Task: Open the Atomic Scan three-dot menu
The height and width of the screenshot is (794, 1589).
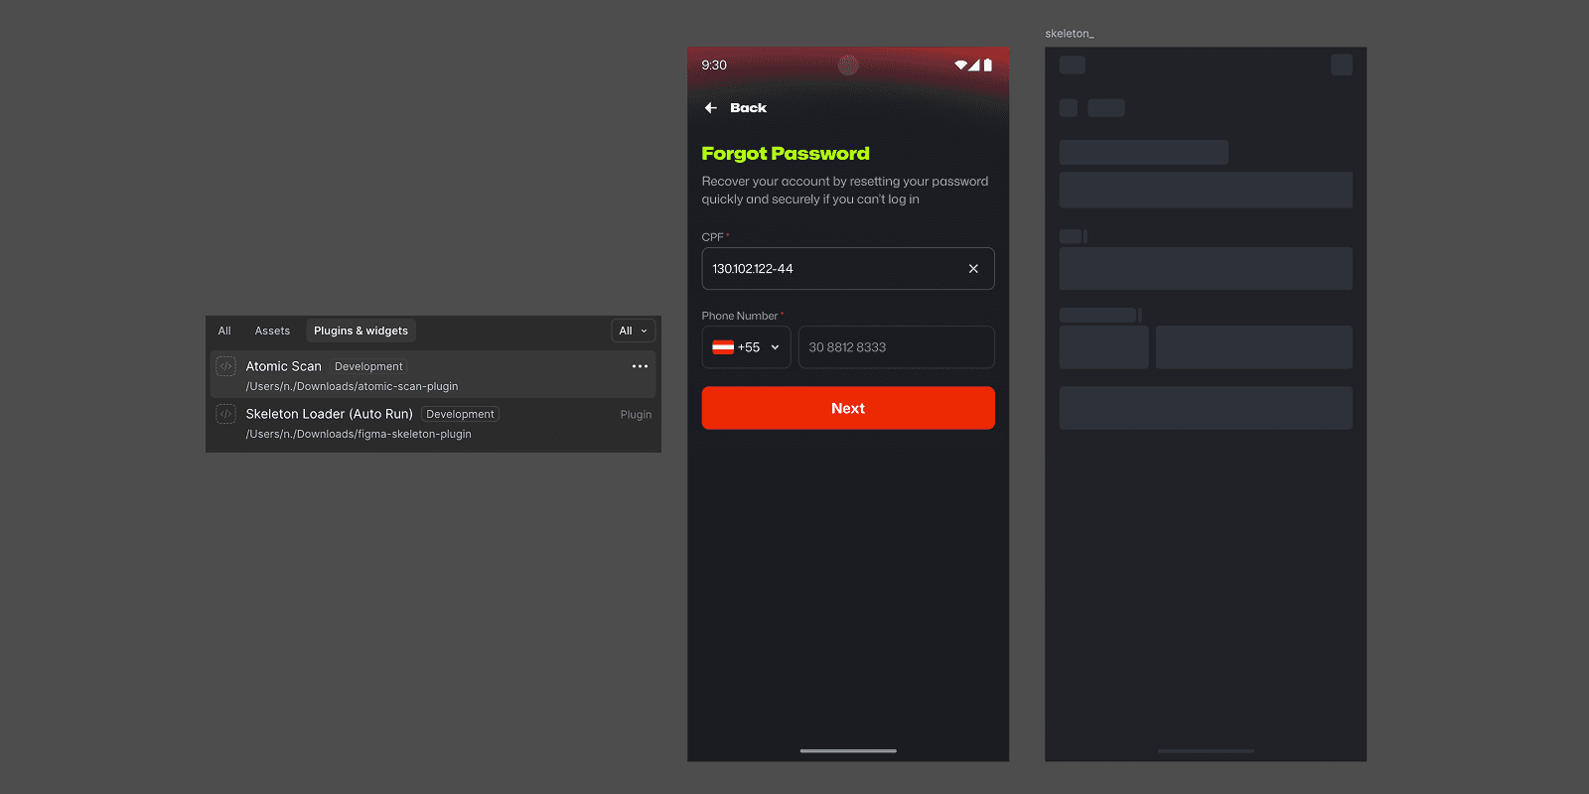Action: pos(640,366)
